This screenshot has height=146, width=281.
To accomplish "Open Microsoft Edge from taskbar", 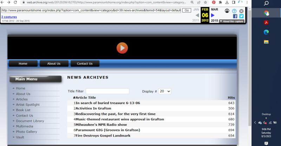I will pos(266,32).
